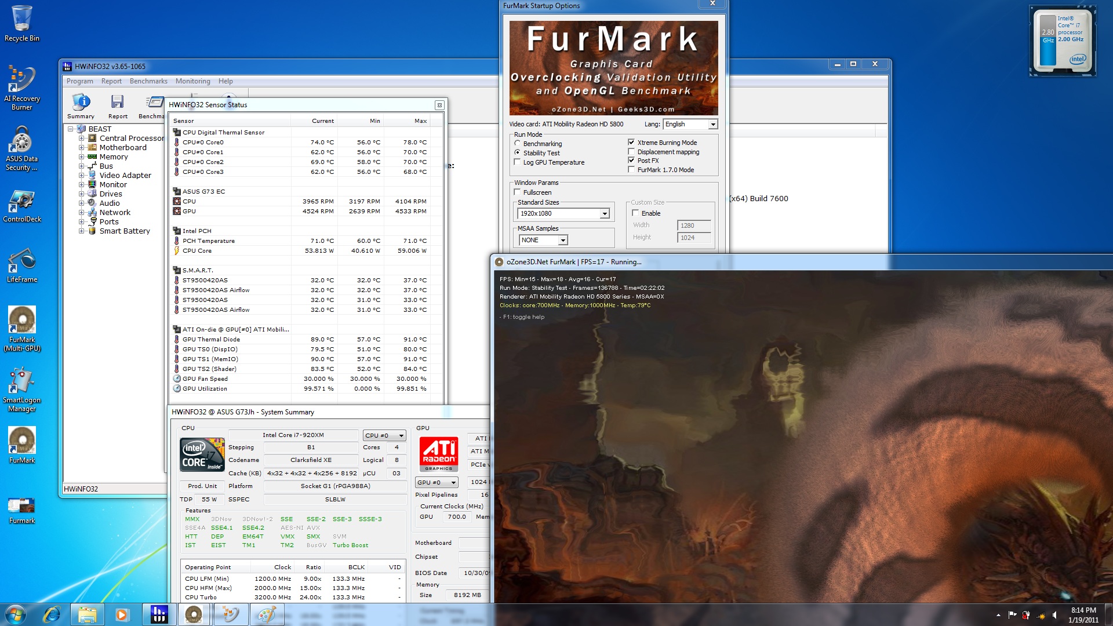Click HWiNFO32 Summary toolbar icon
The height and width of the screenshot is (626, 1113).
click(x=81, y=107)
